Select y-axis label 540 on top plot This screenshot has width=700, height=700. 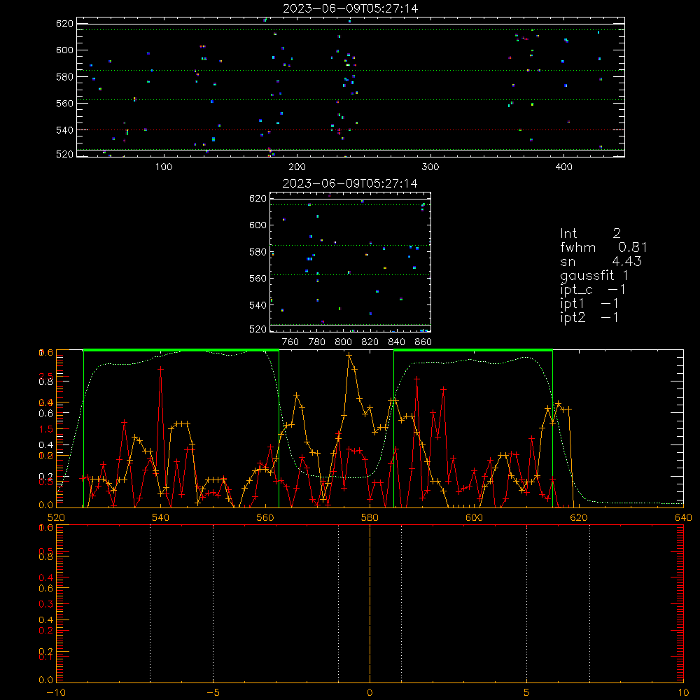coord(64,130)
